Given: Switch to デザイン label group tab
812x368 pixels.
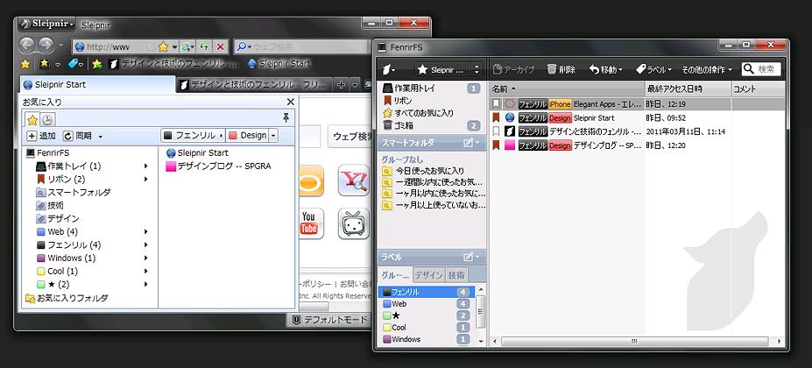Looking at the screenshot, I should coord(429,275).
